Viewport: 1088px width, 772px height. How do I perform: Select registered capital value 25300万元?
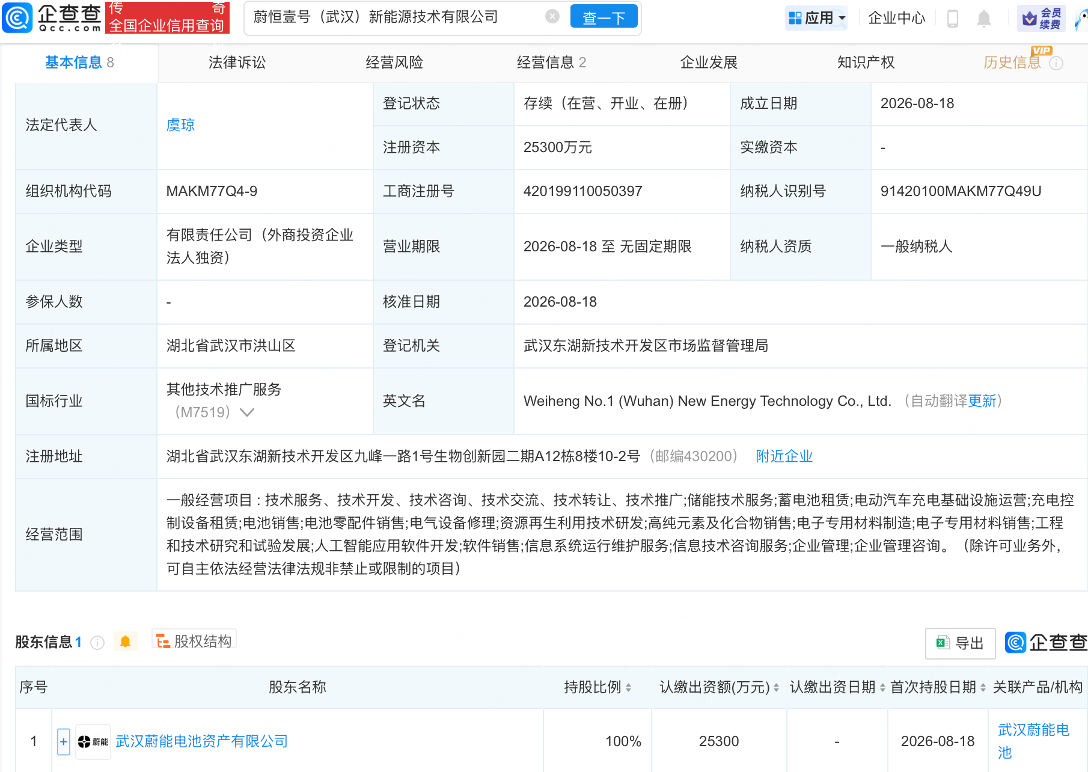point(558,147)
